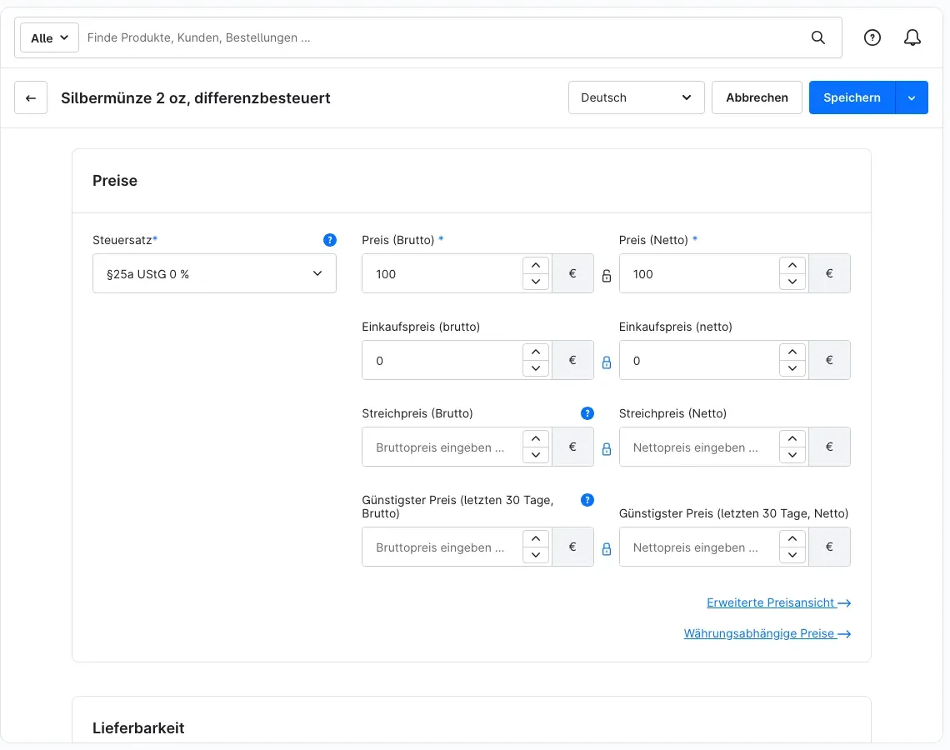Decrease Einkaufspreis (brutto) value
This screenshot has width=950, height=750.
(x=536, y=368)
